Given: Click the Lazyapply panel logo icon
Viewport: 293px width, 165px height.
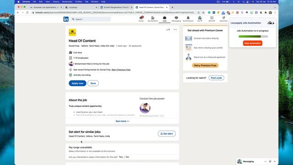Looking at the screenshot, I should [271, 23].
